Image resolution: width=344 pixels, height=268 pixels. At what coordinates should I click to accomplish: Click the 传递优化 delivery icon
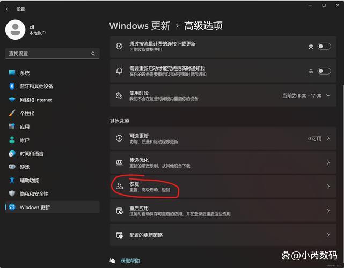[x=119, y=162]
